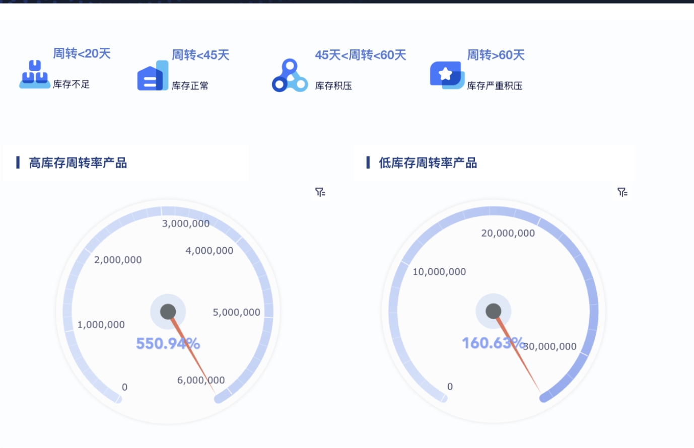
Task: Click the 550.94% gauge value
Action: click(168, 343)
